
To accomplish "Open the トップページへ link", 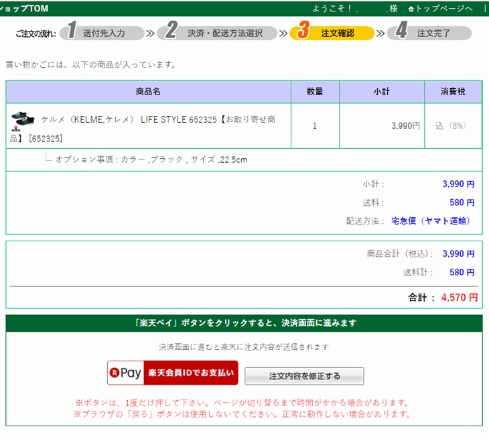I will click(x=444, y=8).
